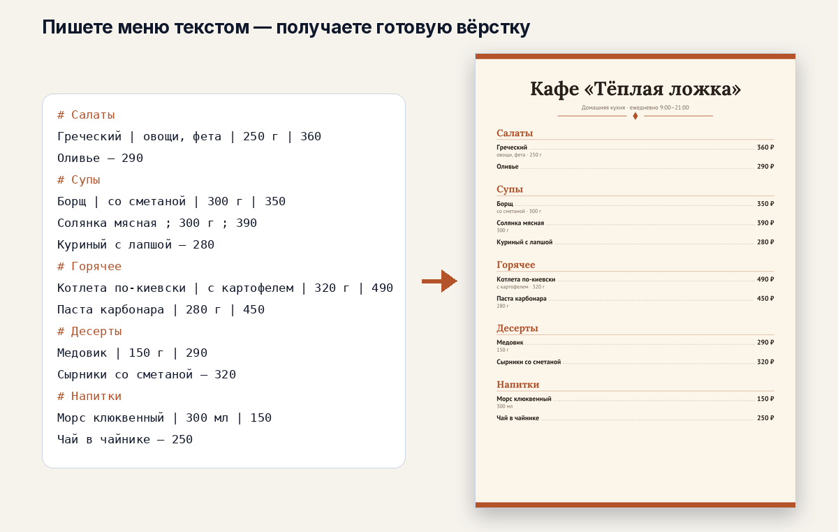This screenshot has height=532, width=838.
Task: Click the "360 ₽" price in the preview
Action: (765, 147)
